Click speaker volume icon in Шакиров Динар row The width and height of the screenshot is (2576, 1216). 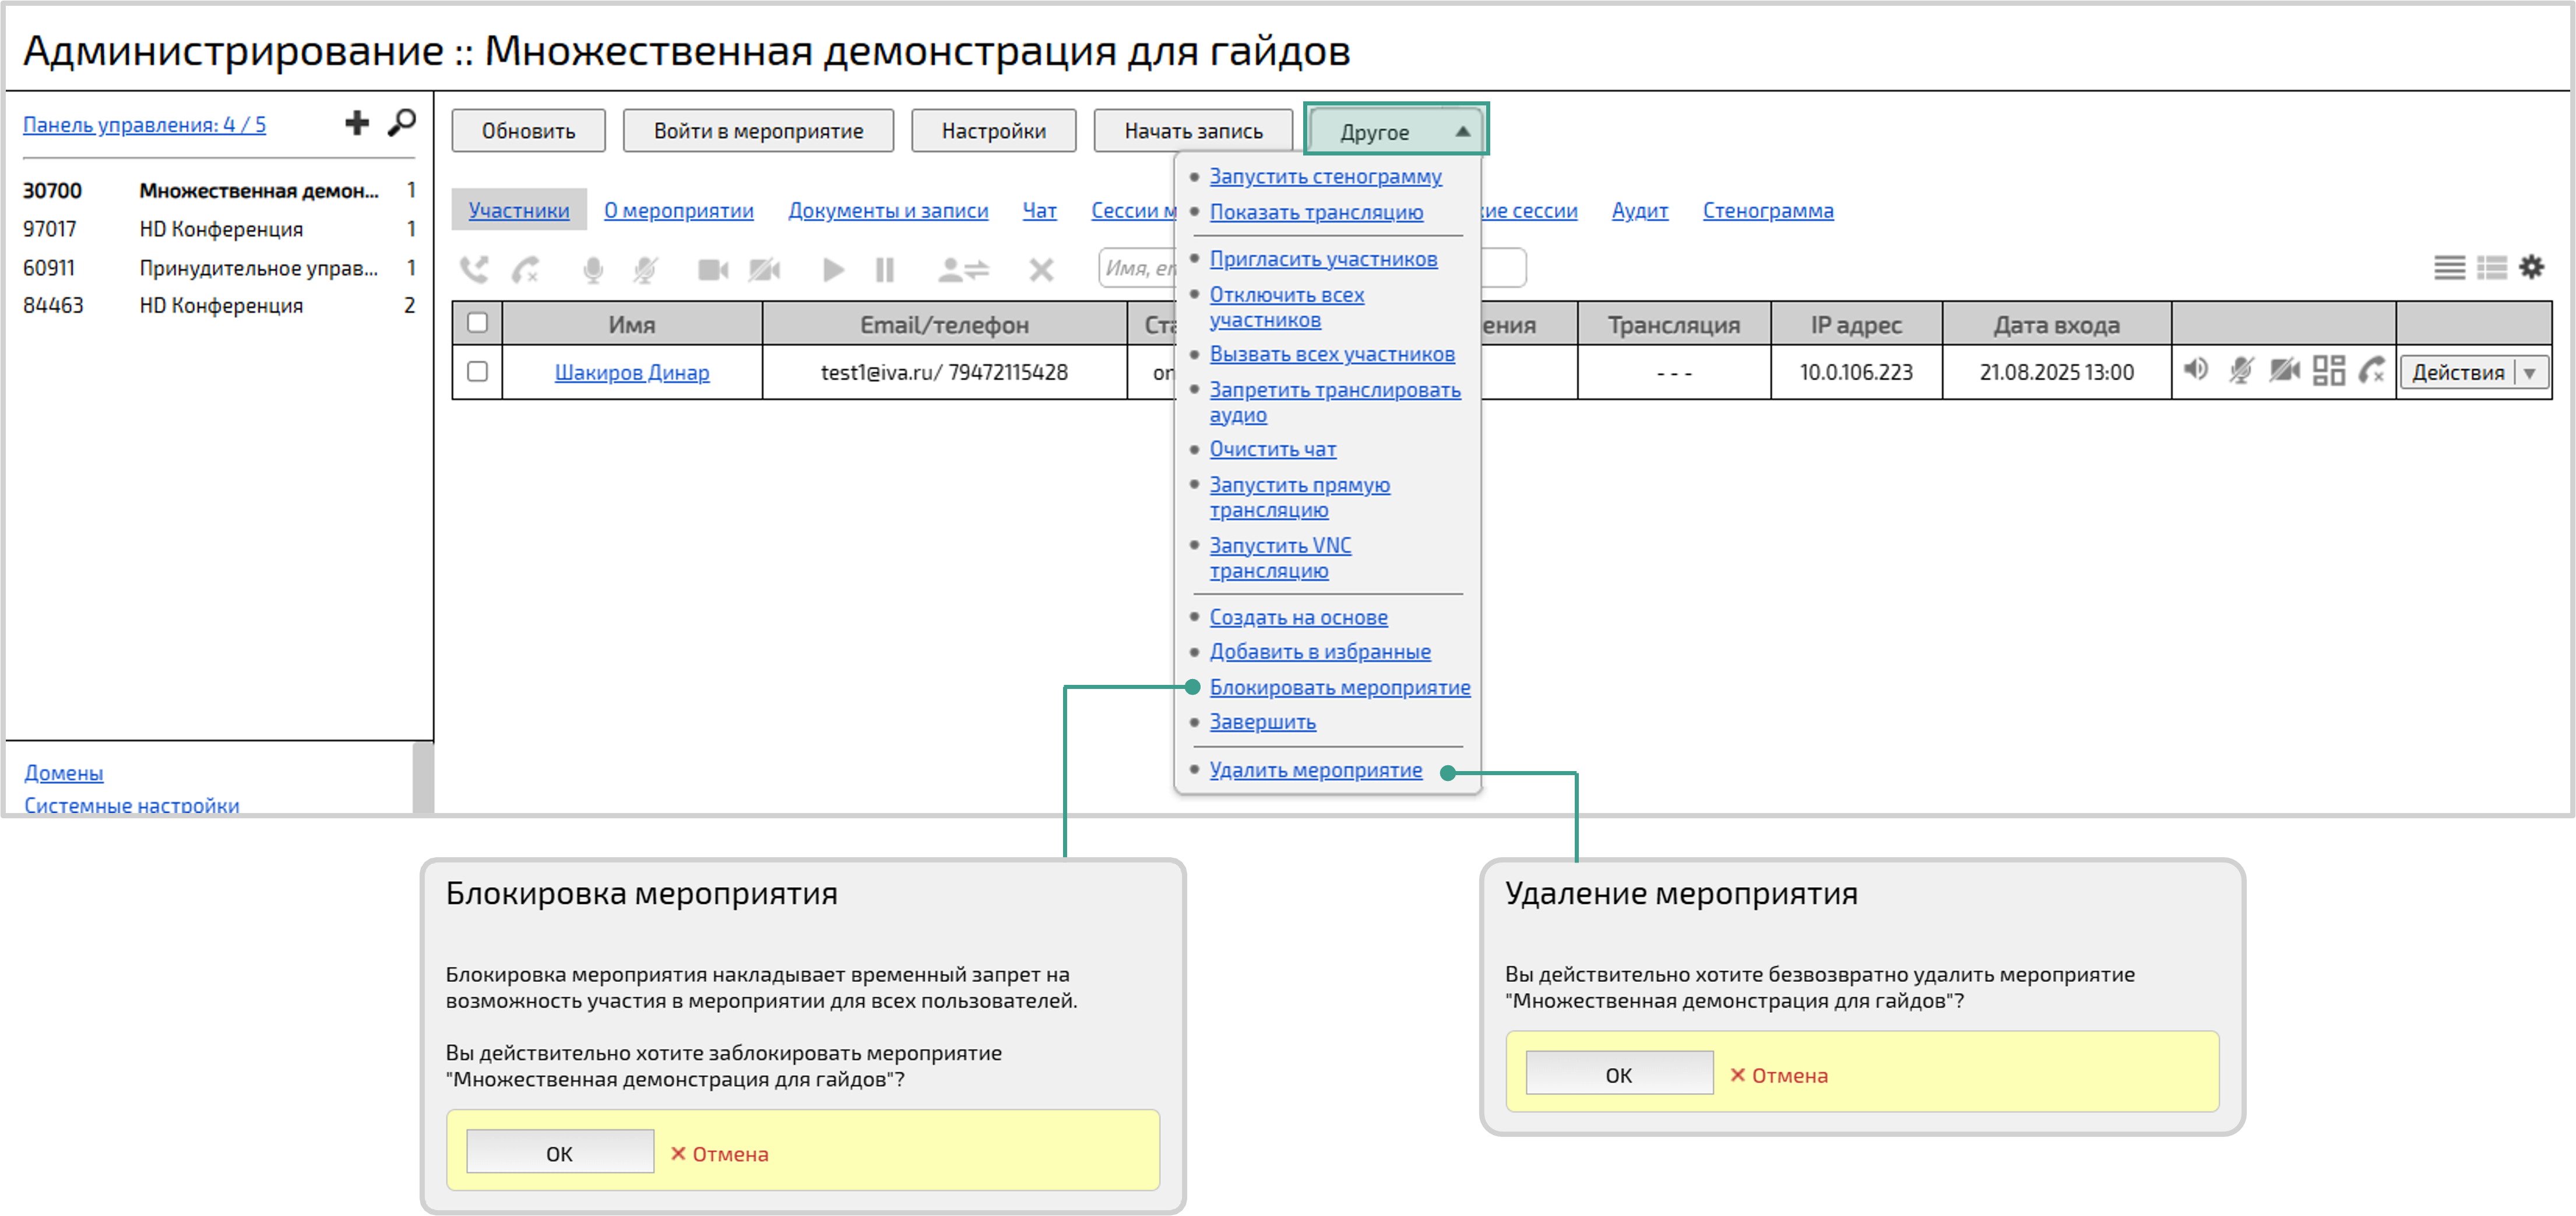point(2195,371)
